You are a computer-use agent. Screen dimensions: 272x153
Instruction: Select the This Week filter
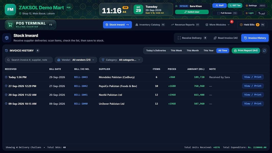[x=176, y=50]
